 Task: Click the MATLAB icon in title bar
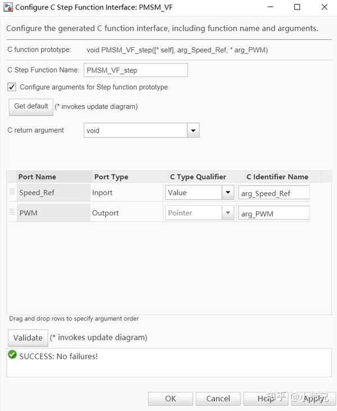(x=8, y=7)
